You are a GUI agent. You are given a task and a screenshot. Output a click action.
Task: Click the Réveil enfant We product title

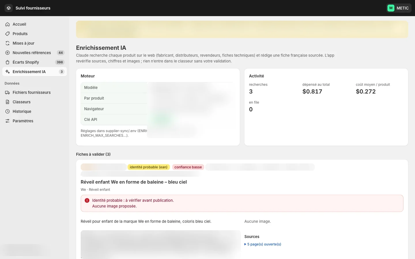coord(134,182)
